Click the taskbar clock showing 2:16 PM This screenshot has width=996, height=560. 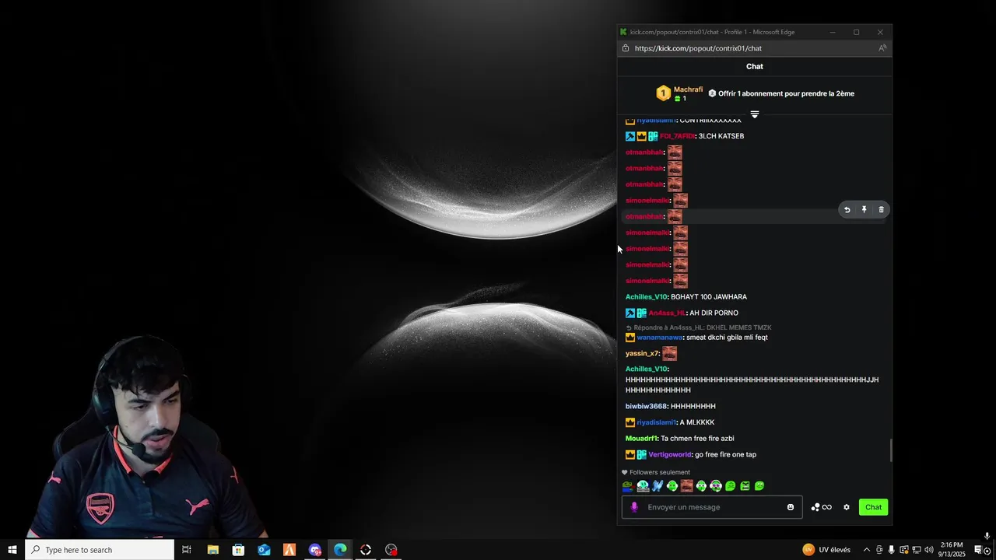[x=952, y=549]
